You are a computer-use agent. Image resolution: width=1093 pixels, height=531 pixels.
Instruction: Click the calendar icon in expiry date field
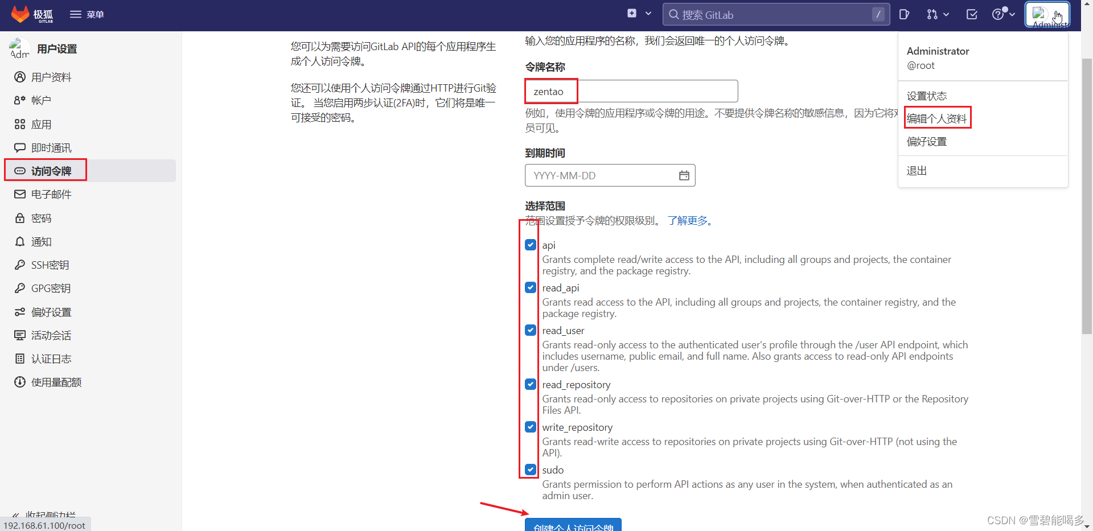(x=684, y=175)
